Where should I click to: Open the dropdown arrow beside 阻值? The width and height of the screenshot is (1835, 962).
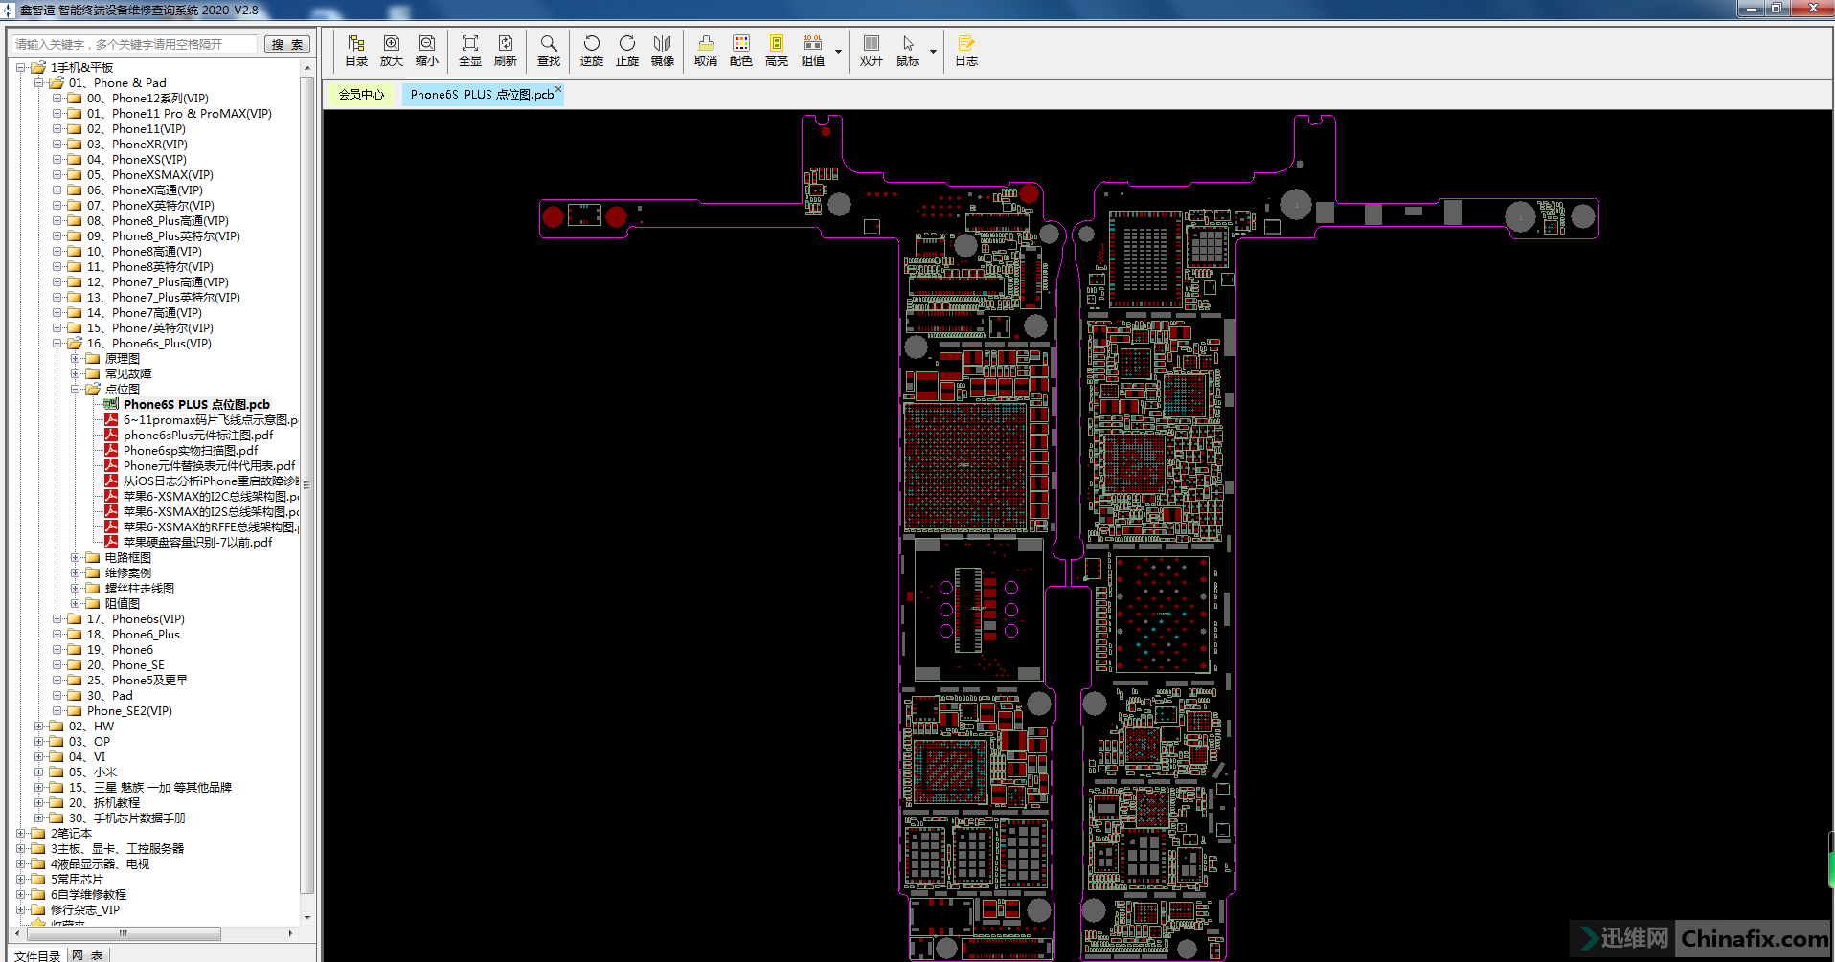(x=839, y=52)
